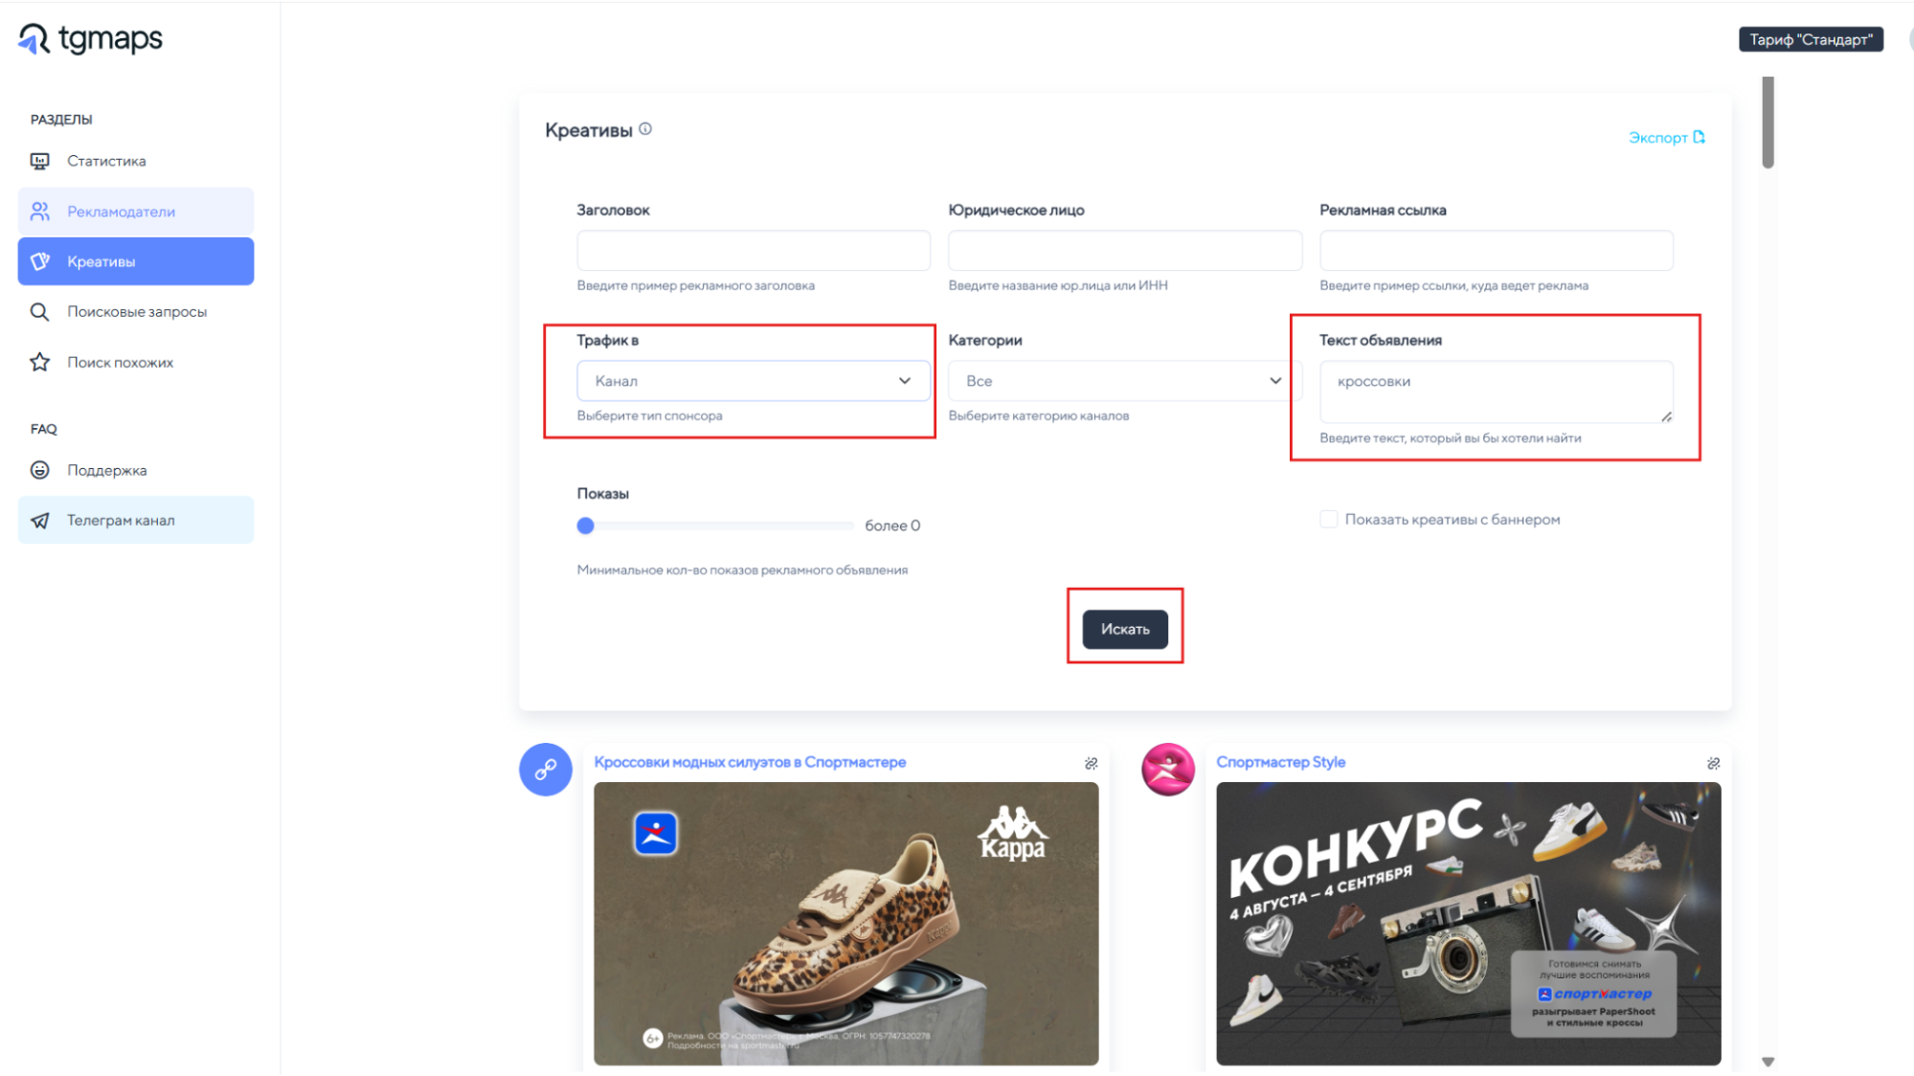The image size is (1914, 1076).
Task: Open the Kappa sneaker ad thumbnail
Action: tap(845, 923)
